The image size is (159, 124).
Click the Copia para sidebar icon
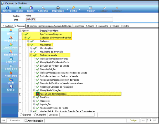pos(11,66)
